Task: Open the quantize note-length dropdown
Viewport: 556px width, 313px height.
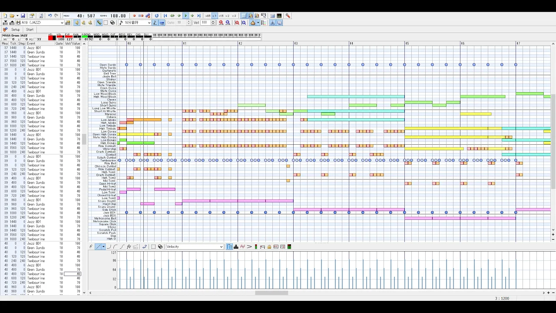Action: pyautogui.click(x=135, y=23)
